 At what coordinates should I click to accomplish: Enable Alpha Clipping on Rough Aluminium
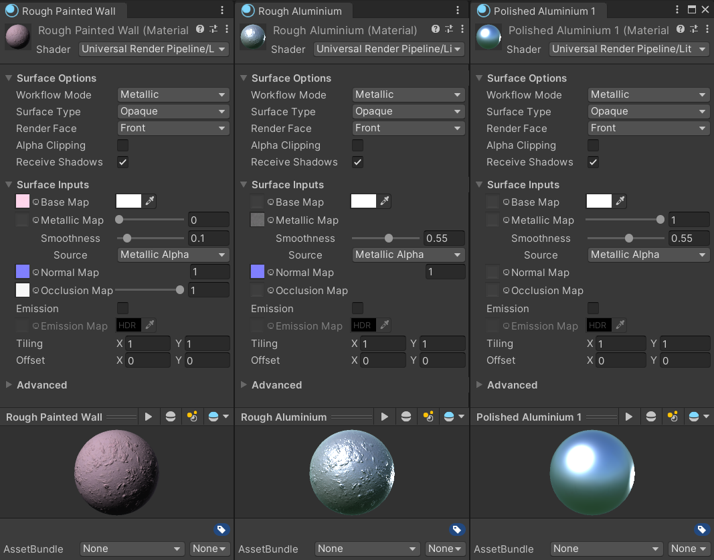pos(357,145)
